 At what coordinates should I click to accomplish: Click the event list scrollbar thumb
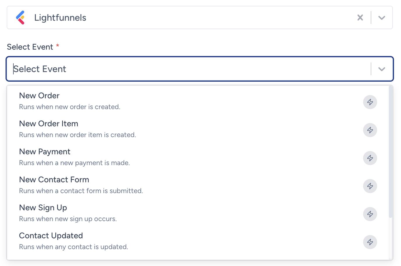click(391, 152)
